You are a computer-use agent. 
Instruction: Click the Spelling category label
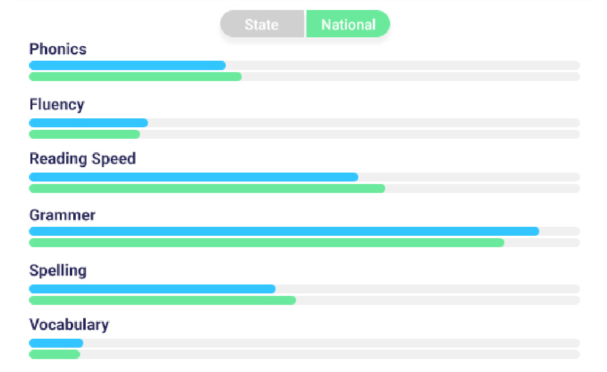coord(58,271)
